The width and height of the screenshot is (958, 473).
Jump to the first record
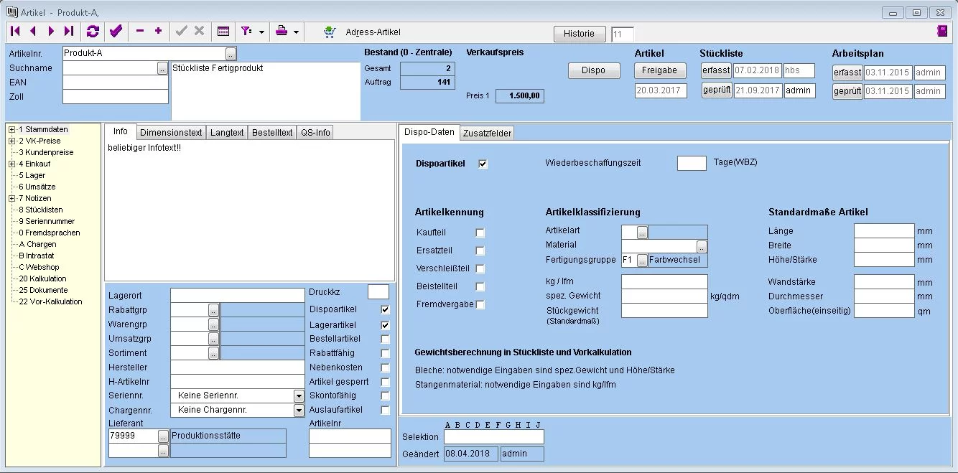click(x=15, y=32)
